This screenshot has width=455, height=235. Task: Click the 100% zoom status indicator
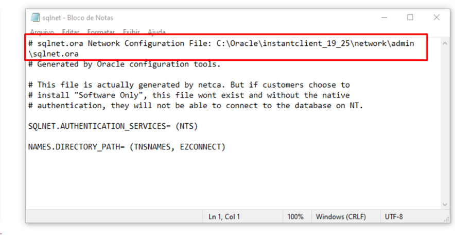point(295,216)
